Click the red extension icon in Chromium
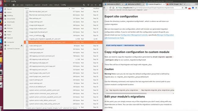Image resolution: width=198 pixels, height=111 pixels. 189,8
